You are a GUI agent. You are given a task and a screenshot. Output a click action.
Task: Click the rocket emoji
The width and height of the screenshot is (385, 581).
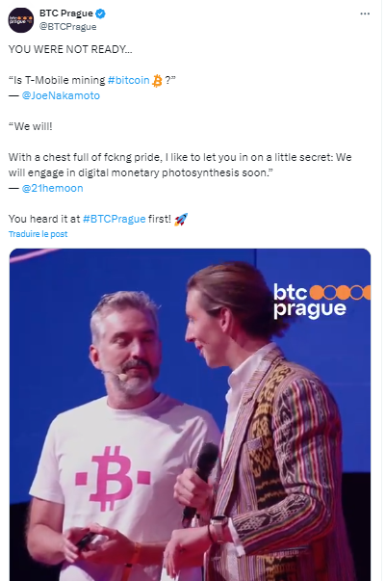pos(181,220)
